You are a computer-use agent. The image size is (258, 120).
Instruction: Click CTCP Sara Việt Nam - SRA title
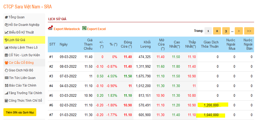(x=28, y=7)
